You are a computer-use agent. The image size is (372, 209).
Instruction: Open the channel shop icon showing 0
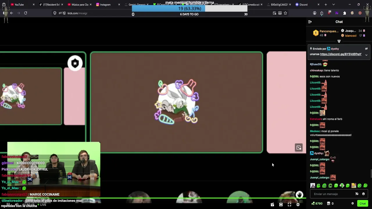click(330, 203)
